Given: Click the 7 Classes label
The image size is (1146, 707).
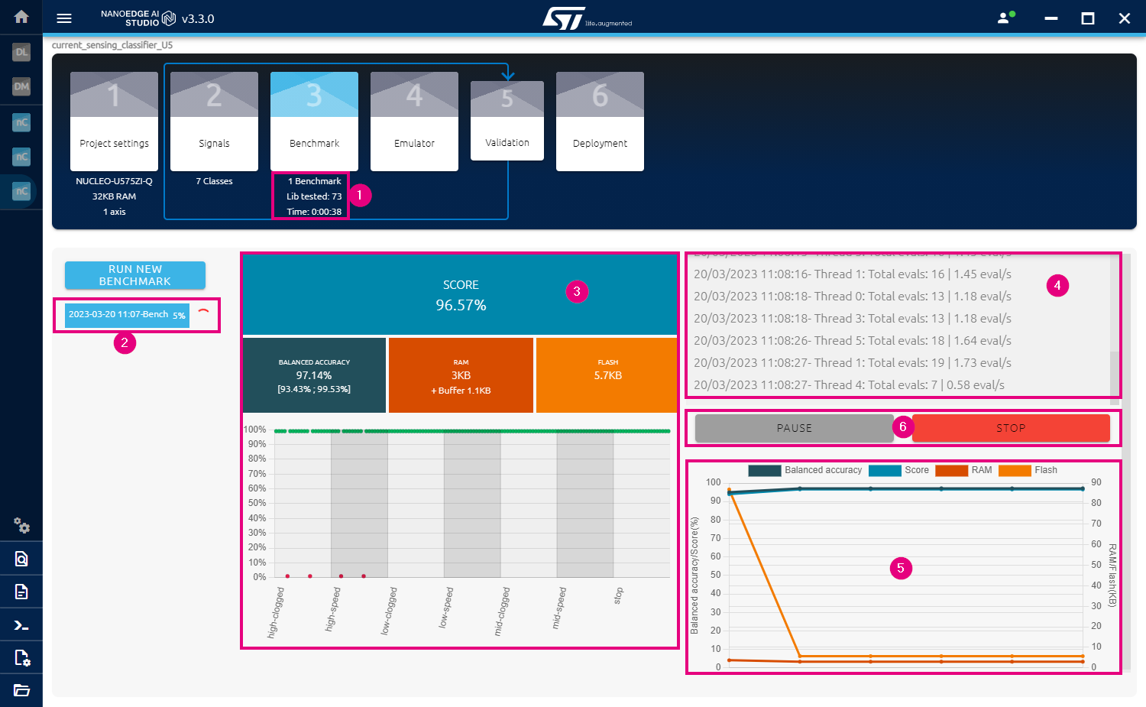Looking at the screenshot, I should (214, 181).
